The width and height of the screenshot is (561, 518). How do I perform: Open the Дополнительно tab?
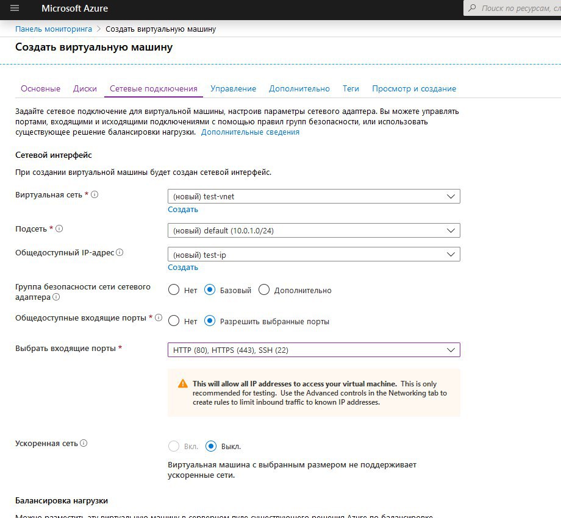pos(299,88)
